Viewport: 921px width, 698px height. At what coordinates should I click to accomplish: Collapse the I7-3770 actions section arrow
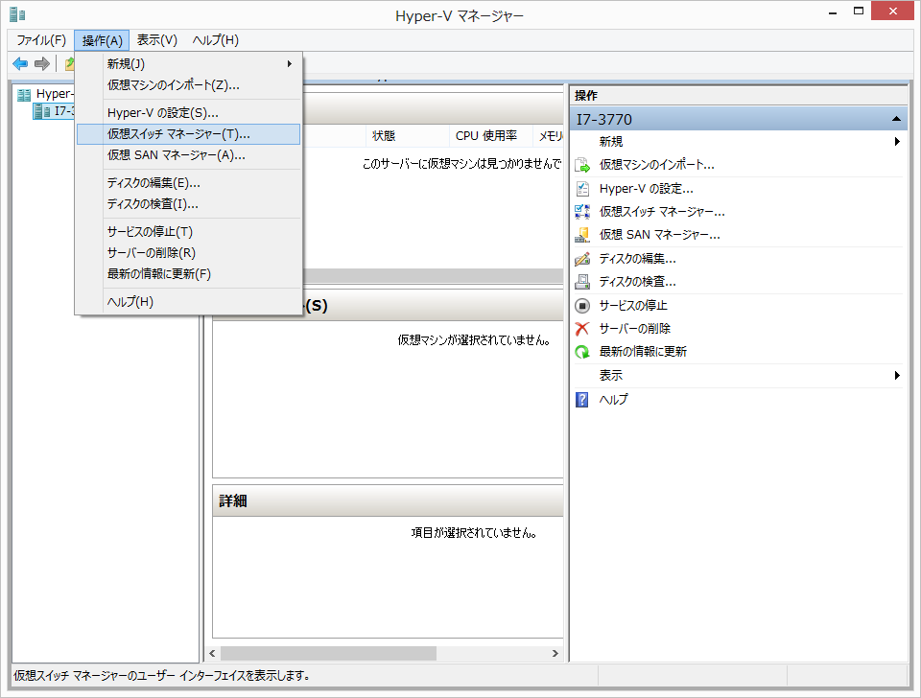pyautogui.click(x=896, y=119)
